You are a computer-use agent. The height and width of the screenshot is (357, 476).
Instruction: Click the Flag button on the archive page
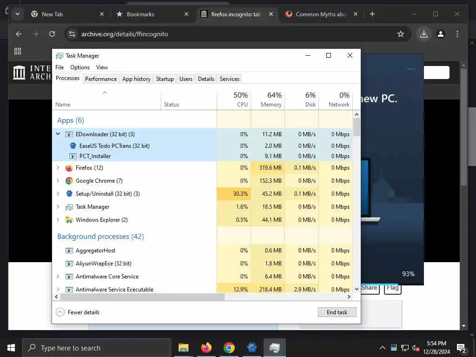(x=392, y=288)
